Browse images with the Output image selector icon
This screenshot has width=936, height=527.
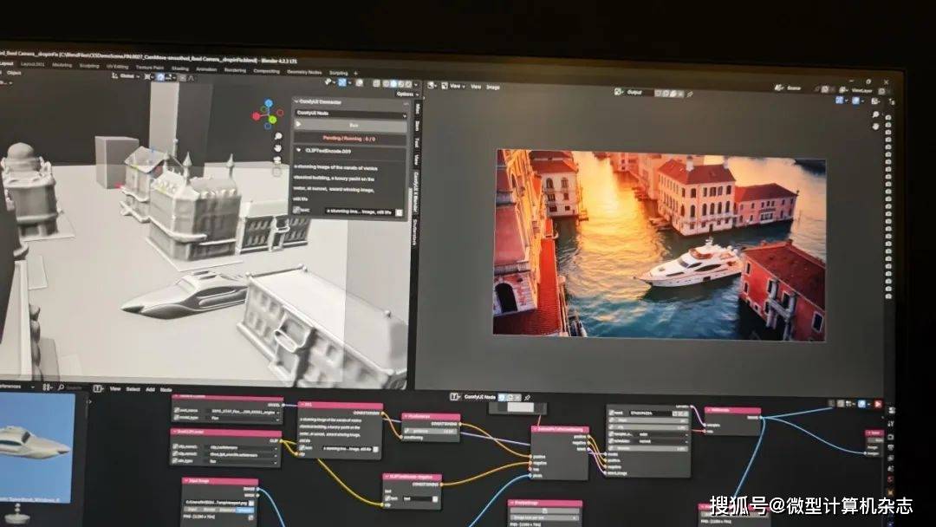point(619,92)
